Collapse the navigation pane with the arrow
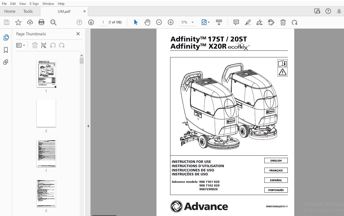This screenshot has height=216, width=344. (88, 126)
